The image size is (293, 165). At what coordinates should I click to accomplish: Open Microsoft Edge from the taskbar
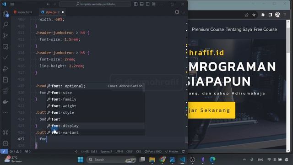tap(212, 159)
